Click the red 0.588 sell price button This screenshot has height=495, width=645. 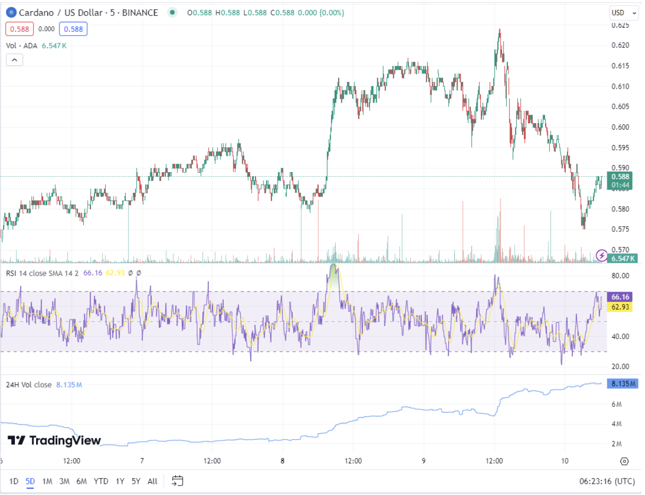tap(20, 29)
